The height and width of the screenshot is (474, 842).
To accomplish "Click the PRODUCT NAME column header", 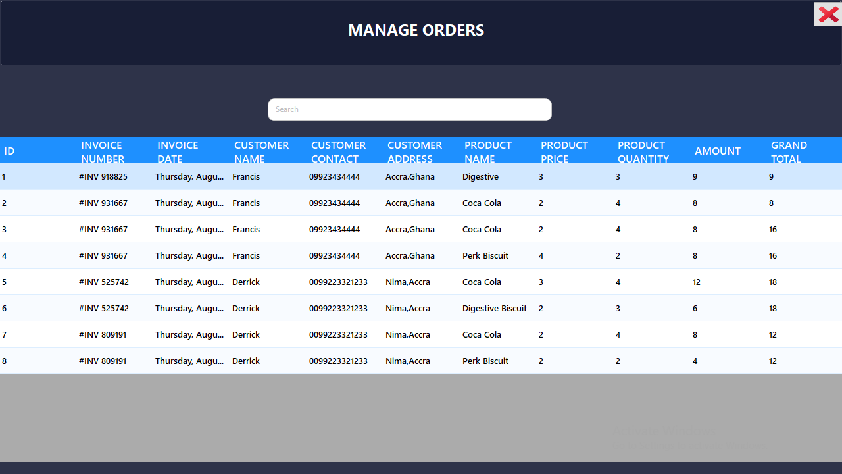I will (488, 151).
